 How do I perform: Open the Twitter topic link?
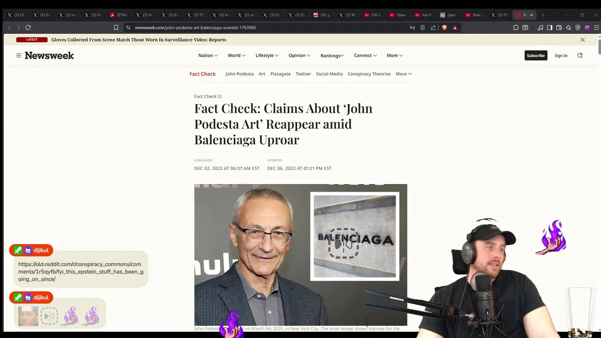coord(303,74)
